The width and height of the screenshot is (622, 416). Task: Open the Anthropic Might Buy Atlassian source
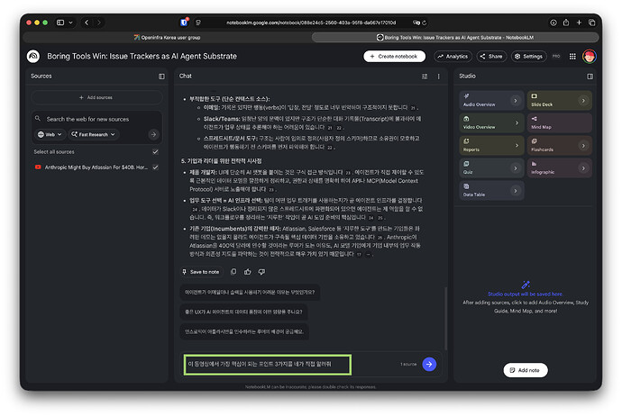coord(96,167)
